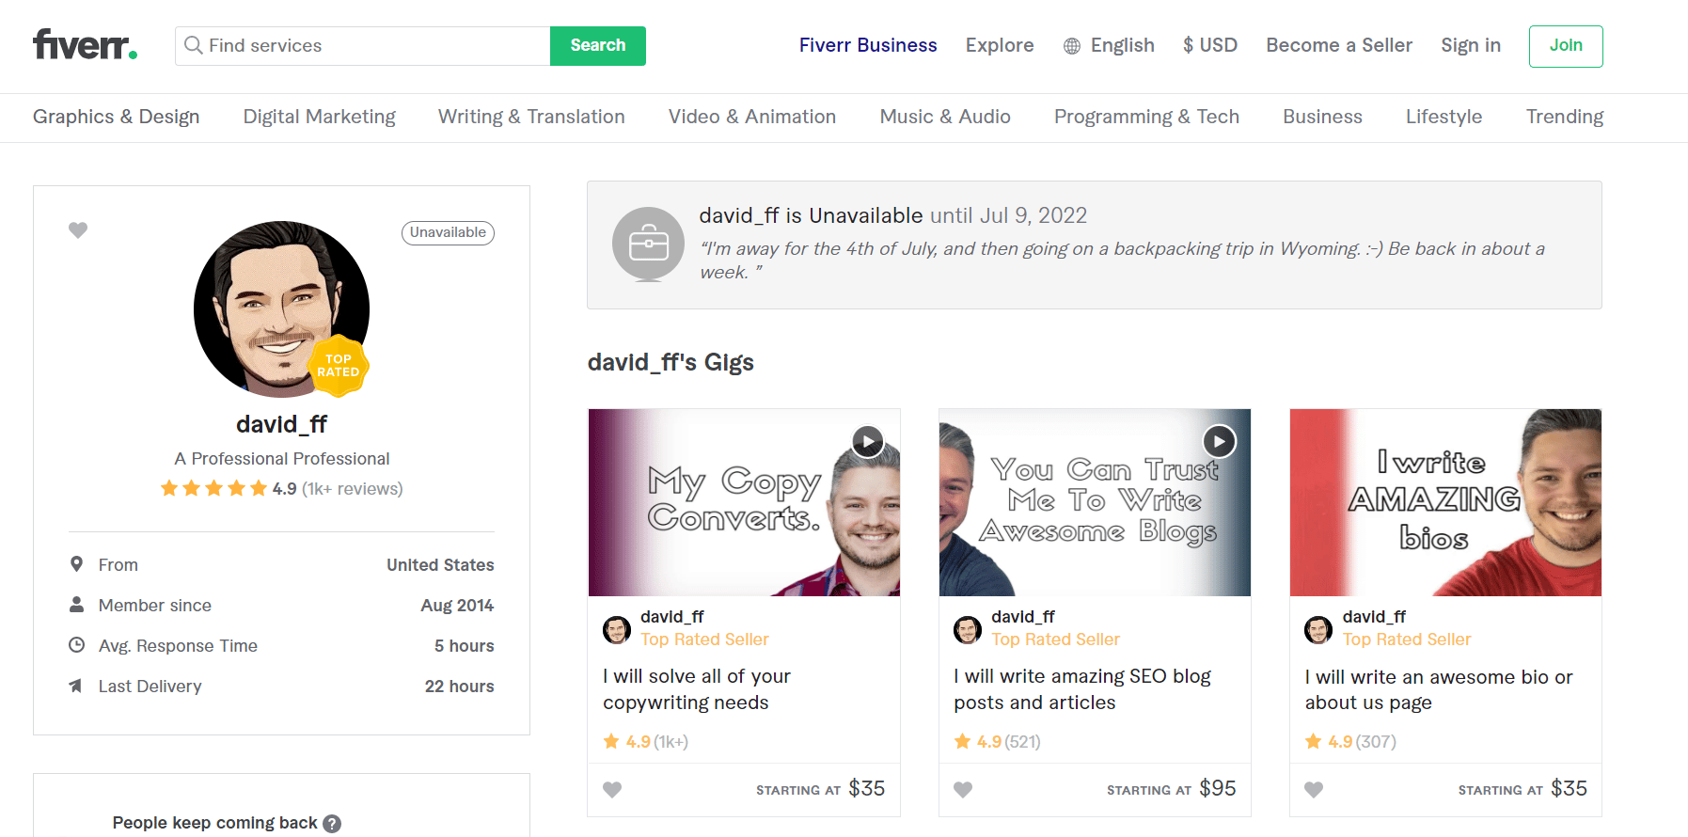Viewport: 1688px width, 837px height.
Task: Click the 'Aug 2014' member since value
Action: point(457,606)
